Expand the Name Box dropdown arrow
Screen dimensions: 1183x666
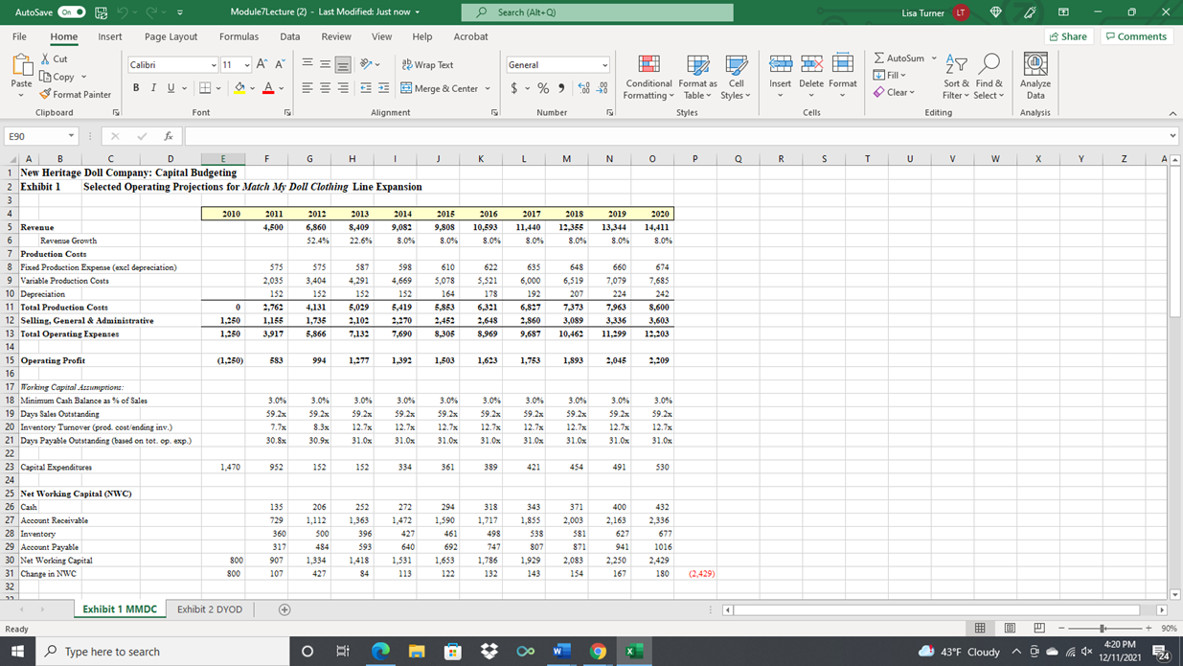pos(71,136)
